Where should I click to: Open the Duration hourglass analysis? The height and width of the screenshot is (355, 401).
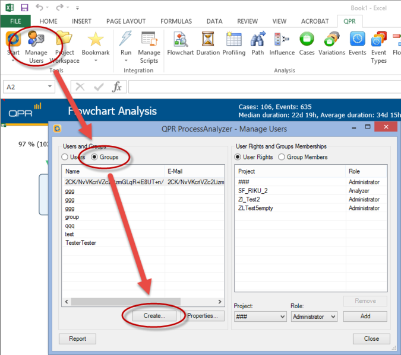[x=208, y=43]
